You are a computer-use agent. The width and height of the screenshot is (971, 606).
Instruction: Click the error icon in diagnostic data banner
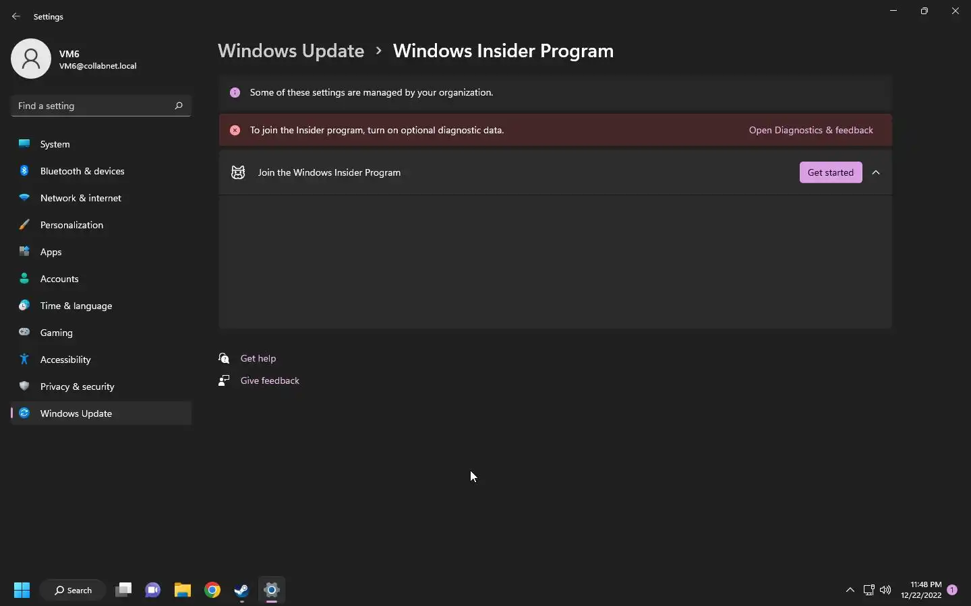[235, 130]
